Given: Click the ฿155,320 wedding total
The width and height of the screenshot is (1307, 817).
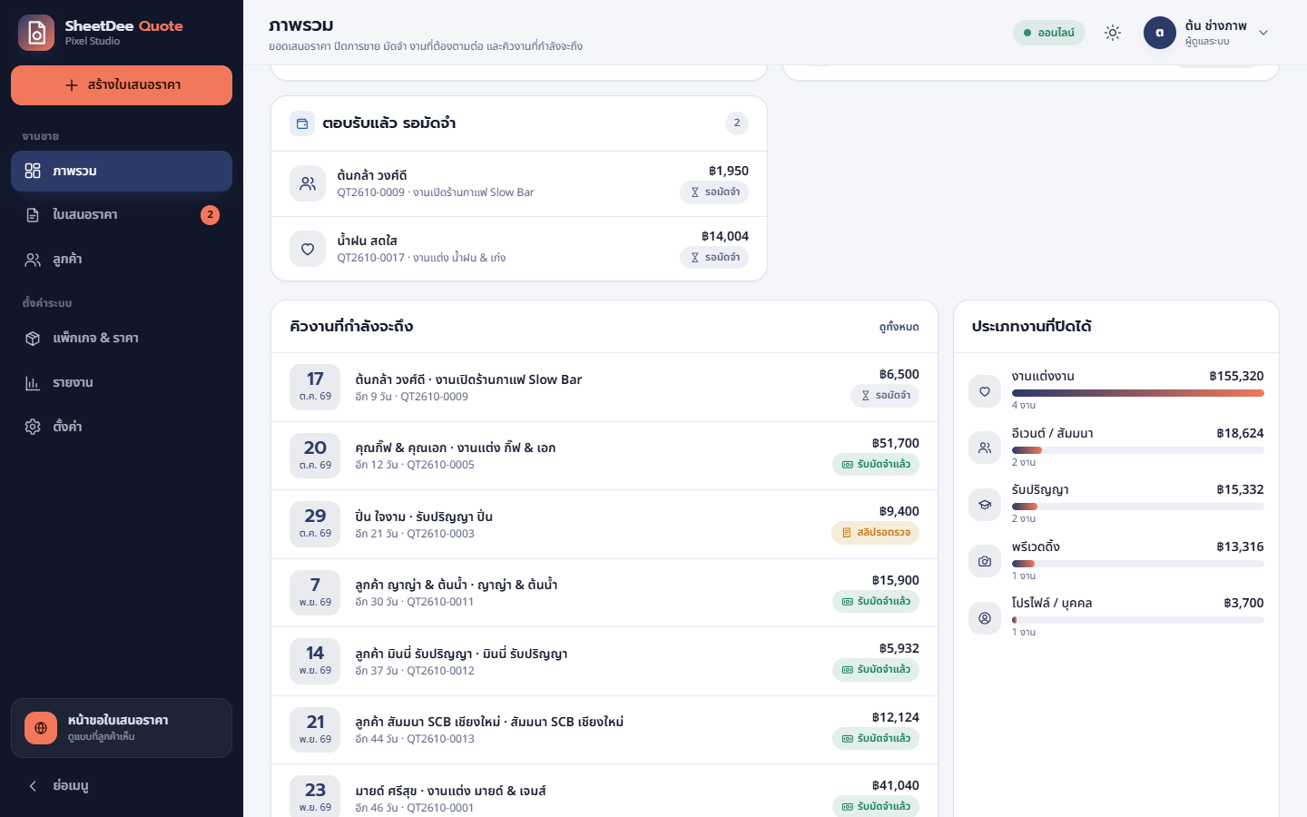Looking at the screenshot, I should click(x=1237, y=377).
